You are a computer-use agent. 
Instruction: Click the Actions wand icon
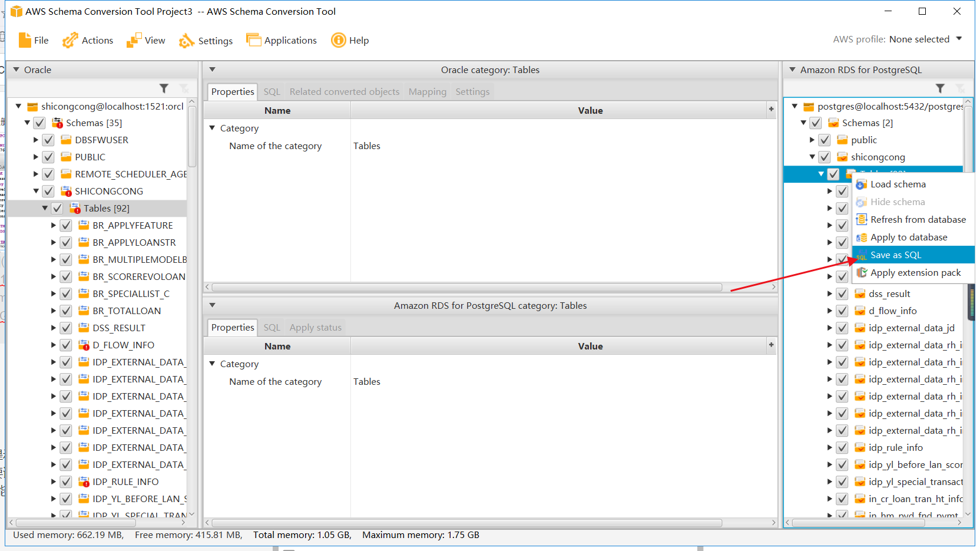click(x=70, y=40)
